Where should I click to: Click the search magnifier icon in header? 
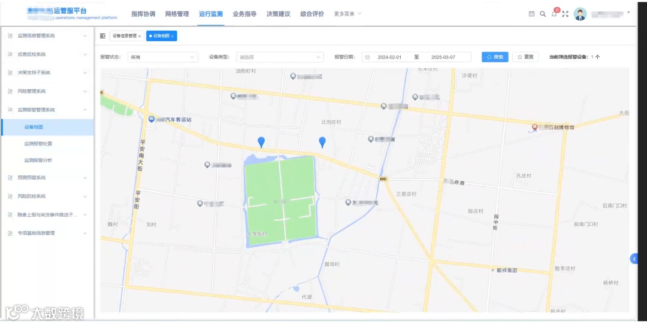(543, 14)
